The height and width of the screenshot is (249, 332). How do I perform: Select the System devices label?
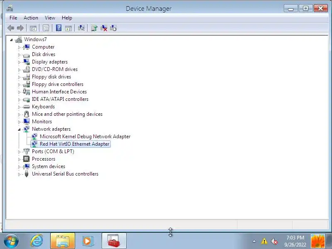pyautogui.click(x=49, y=166)
